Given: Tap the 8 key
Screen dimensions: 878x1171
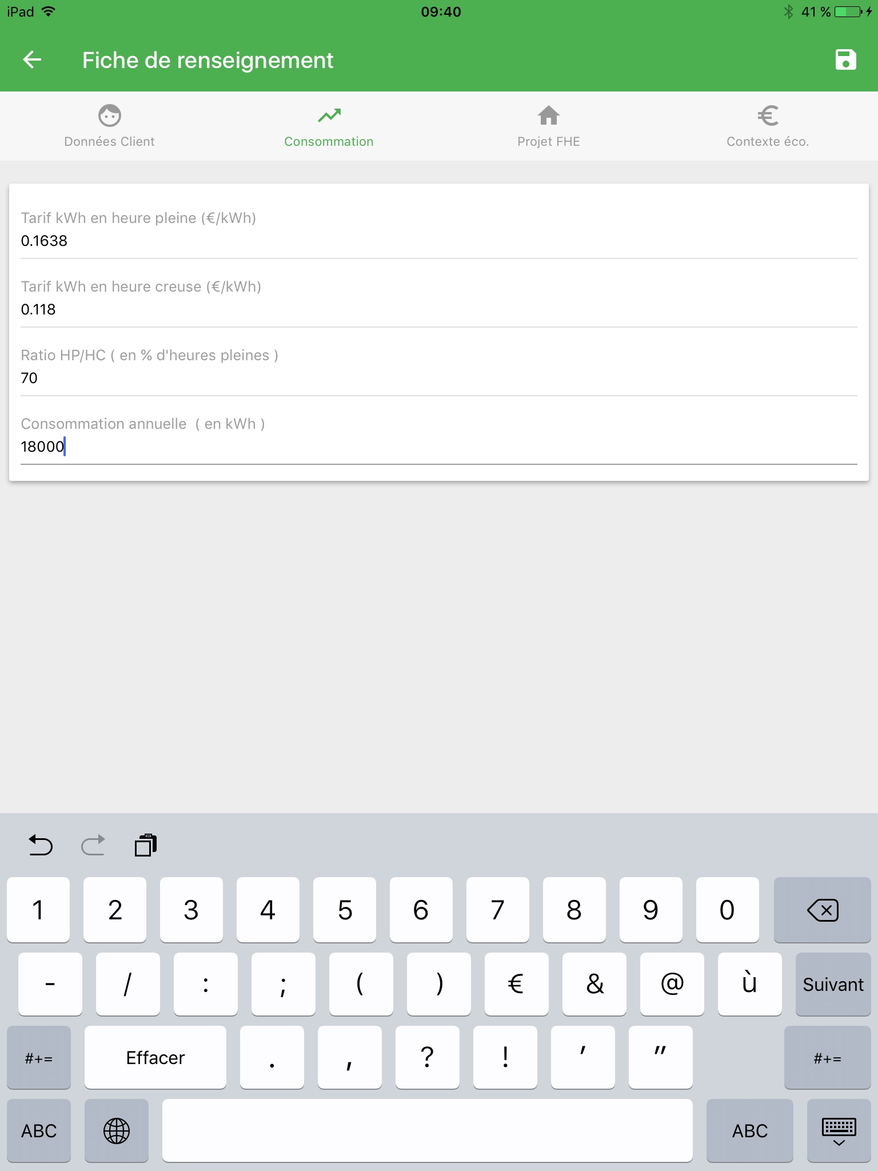Looking at the screenshot, I should point(574,910).
